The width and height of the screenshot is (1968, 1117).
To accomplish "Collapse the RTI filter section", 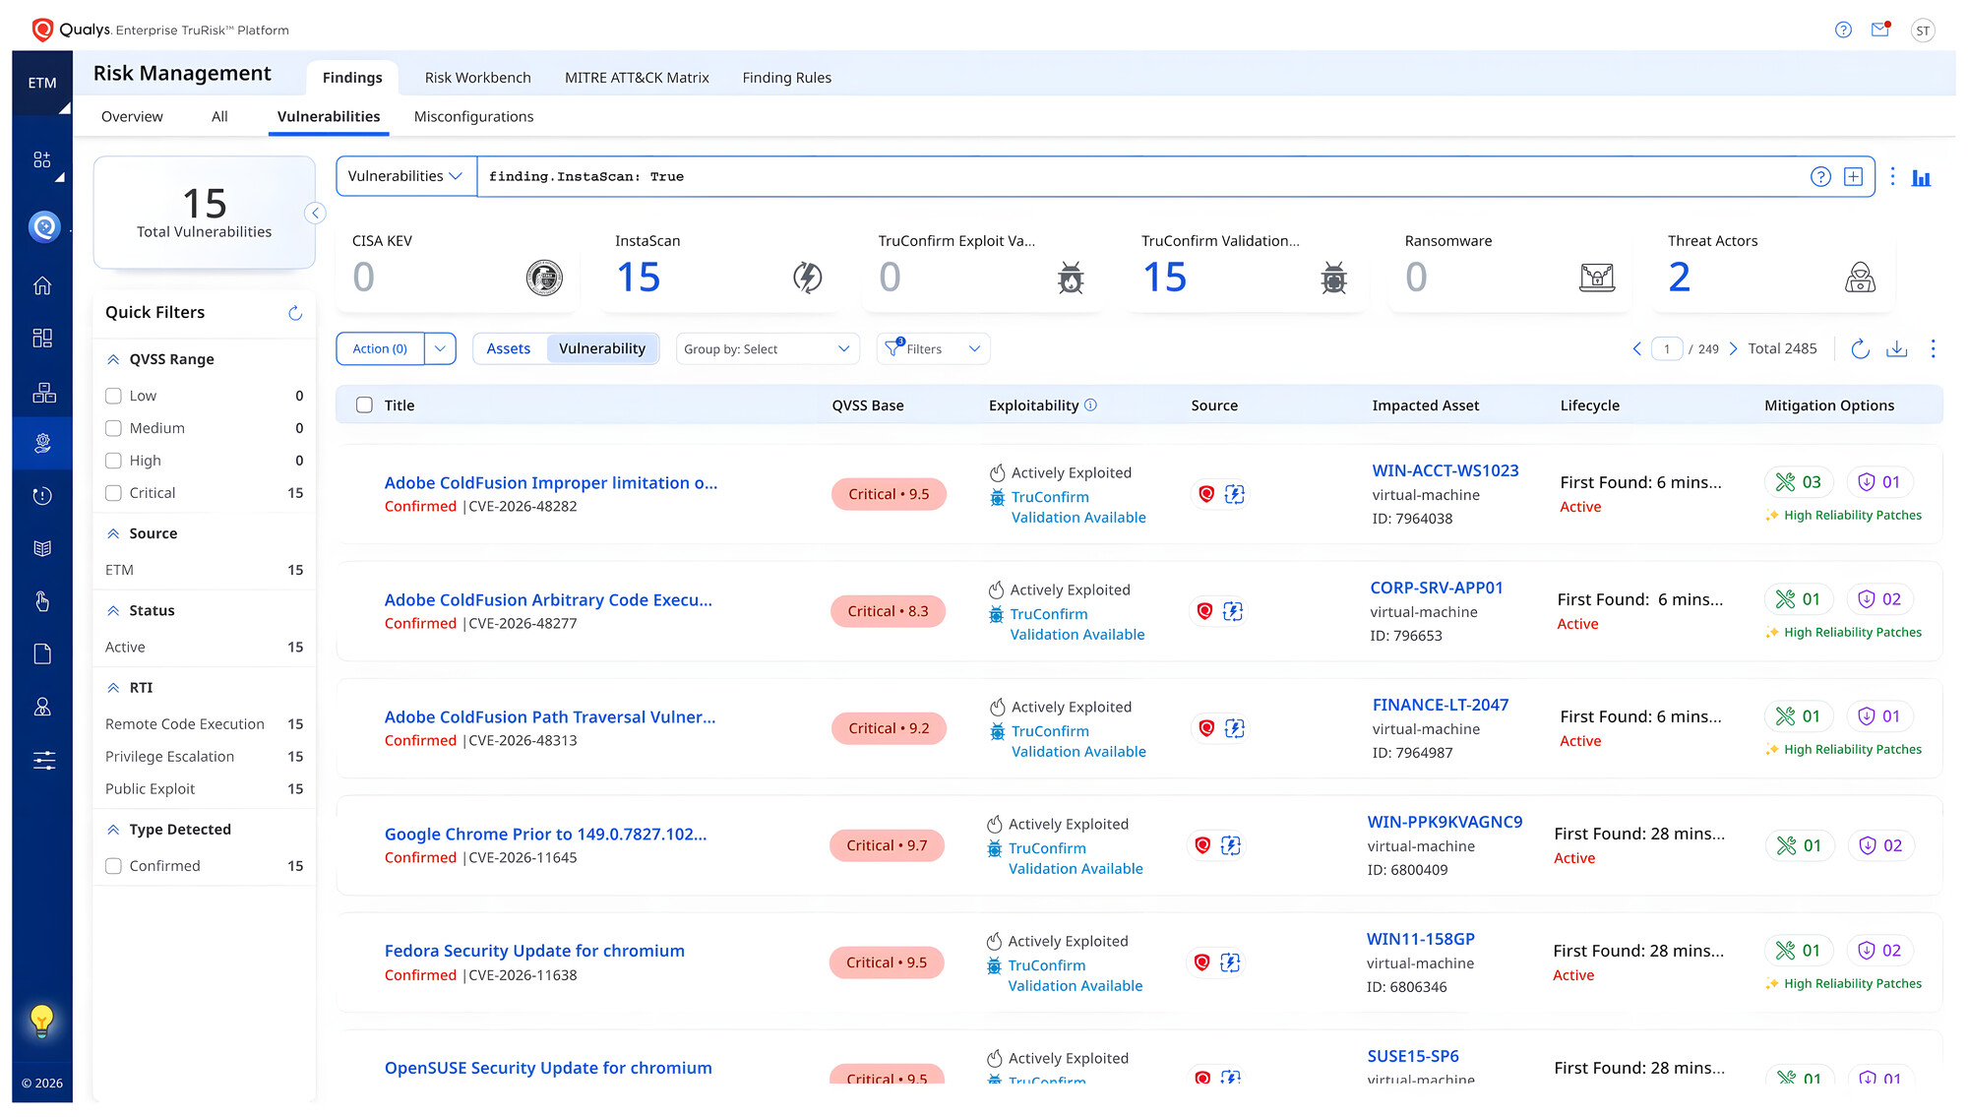I will coord(113,688).
